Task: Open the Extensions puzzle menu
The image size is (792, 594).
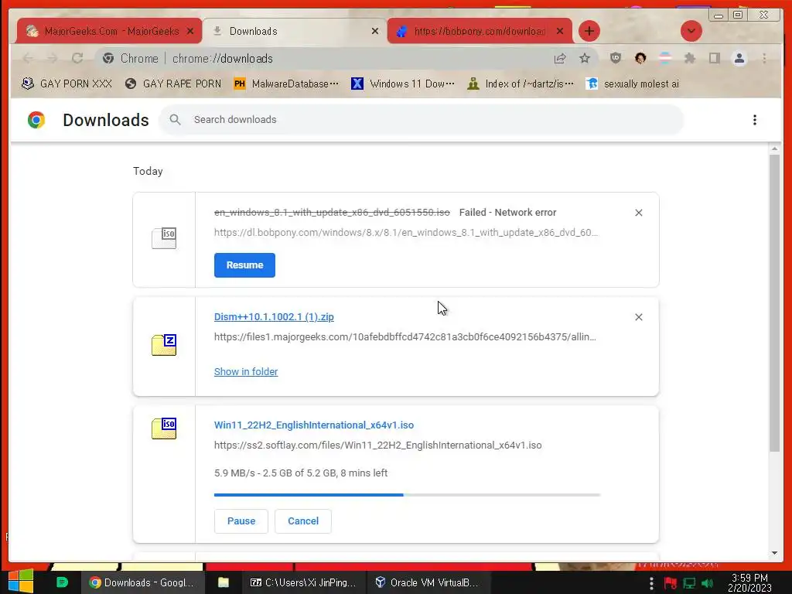Action: point(689,58)
